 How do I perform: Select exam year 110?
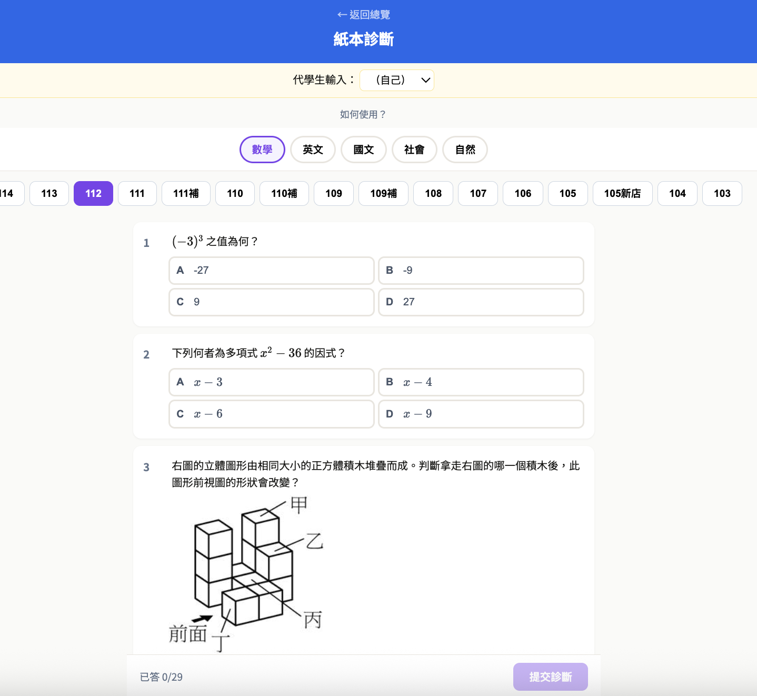tap(235, 193)
